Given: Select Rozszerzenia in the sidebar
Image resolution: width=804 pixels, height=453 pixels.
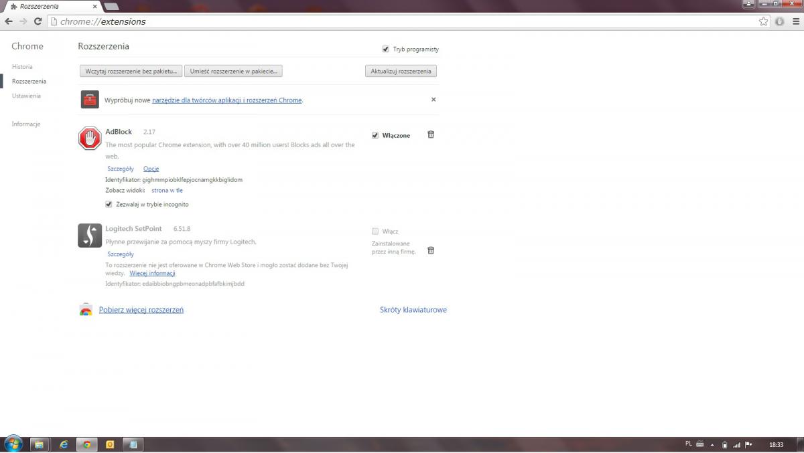Looking at the screenshot, I should point(29,81).
